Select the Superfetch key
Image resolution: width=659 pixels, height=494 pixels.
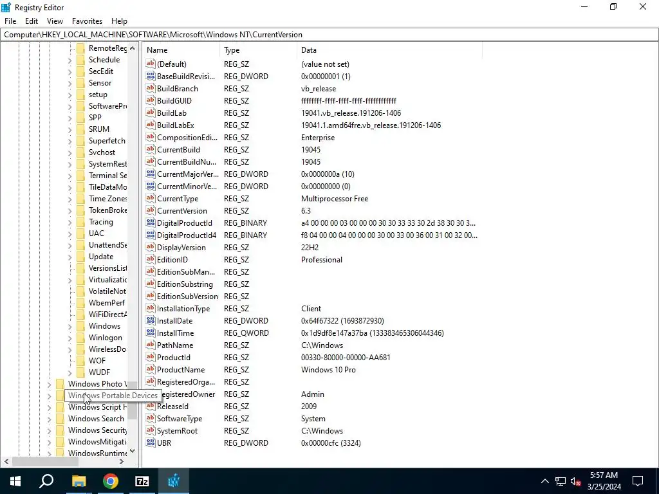coord(107,141)
